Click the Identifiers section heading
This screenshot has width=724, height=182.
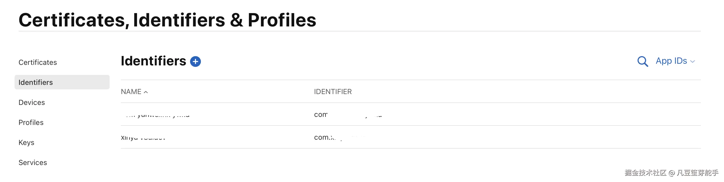(x=154, y=61)
